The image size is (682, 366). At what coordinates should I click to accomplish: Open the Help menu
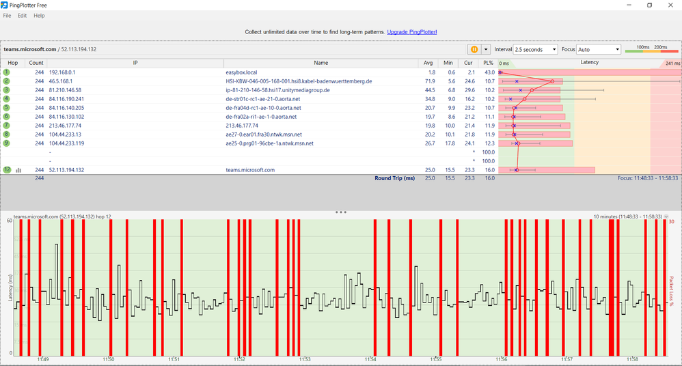click(x=39, y=16)
